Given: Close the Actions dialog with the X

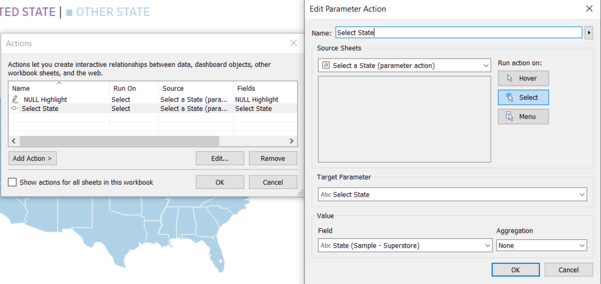Looking at the screenshot, I should (293, 43).
